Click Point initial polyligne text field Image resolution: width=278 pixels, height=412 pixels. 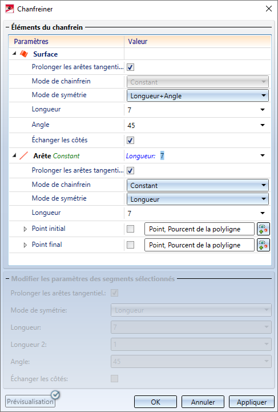[x=199, y=229]
